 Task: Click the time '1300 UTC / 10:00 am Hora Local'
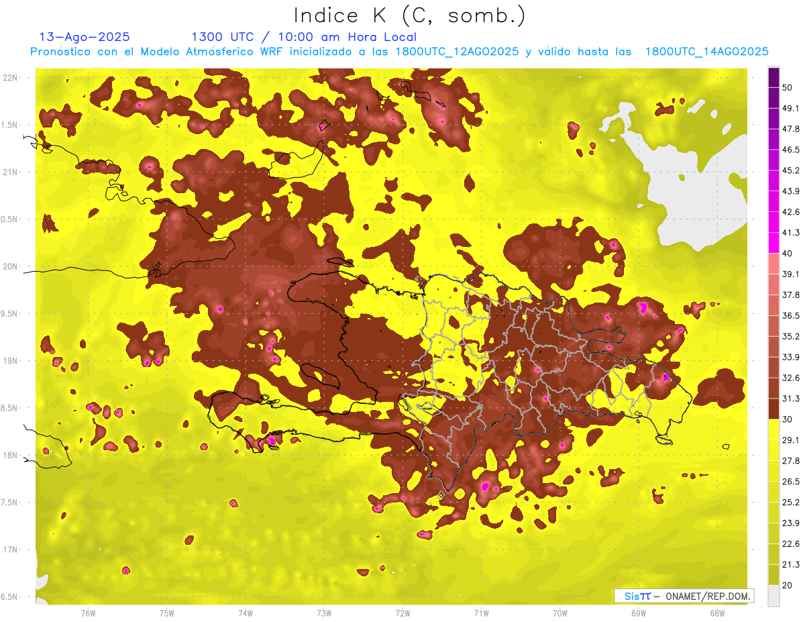pyautogui.click(x=304, y=37)
